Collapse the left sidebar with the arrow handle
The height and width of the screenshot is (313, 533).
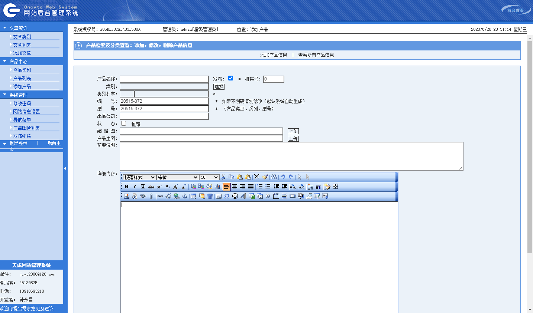(x=65, y=168)
